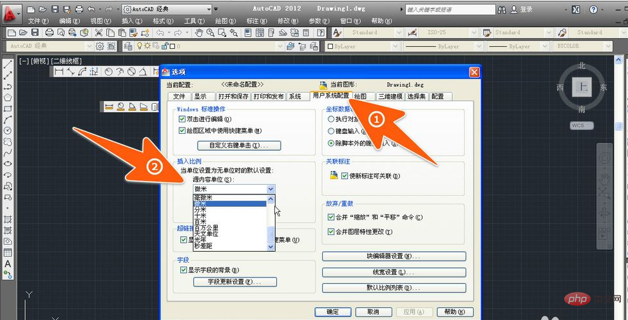
Task: Open the Properties palette icon
Action: click(x=248, y=32)
